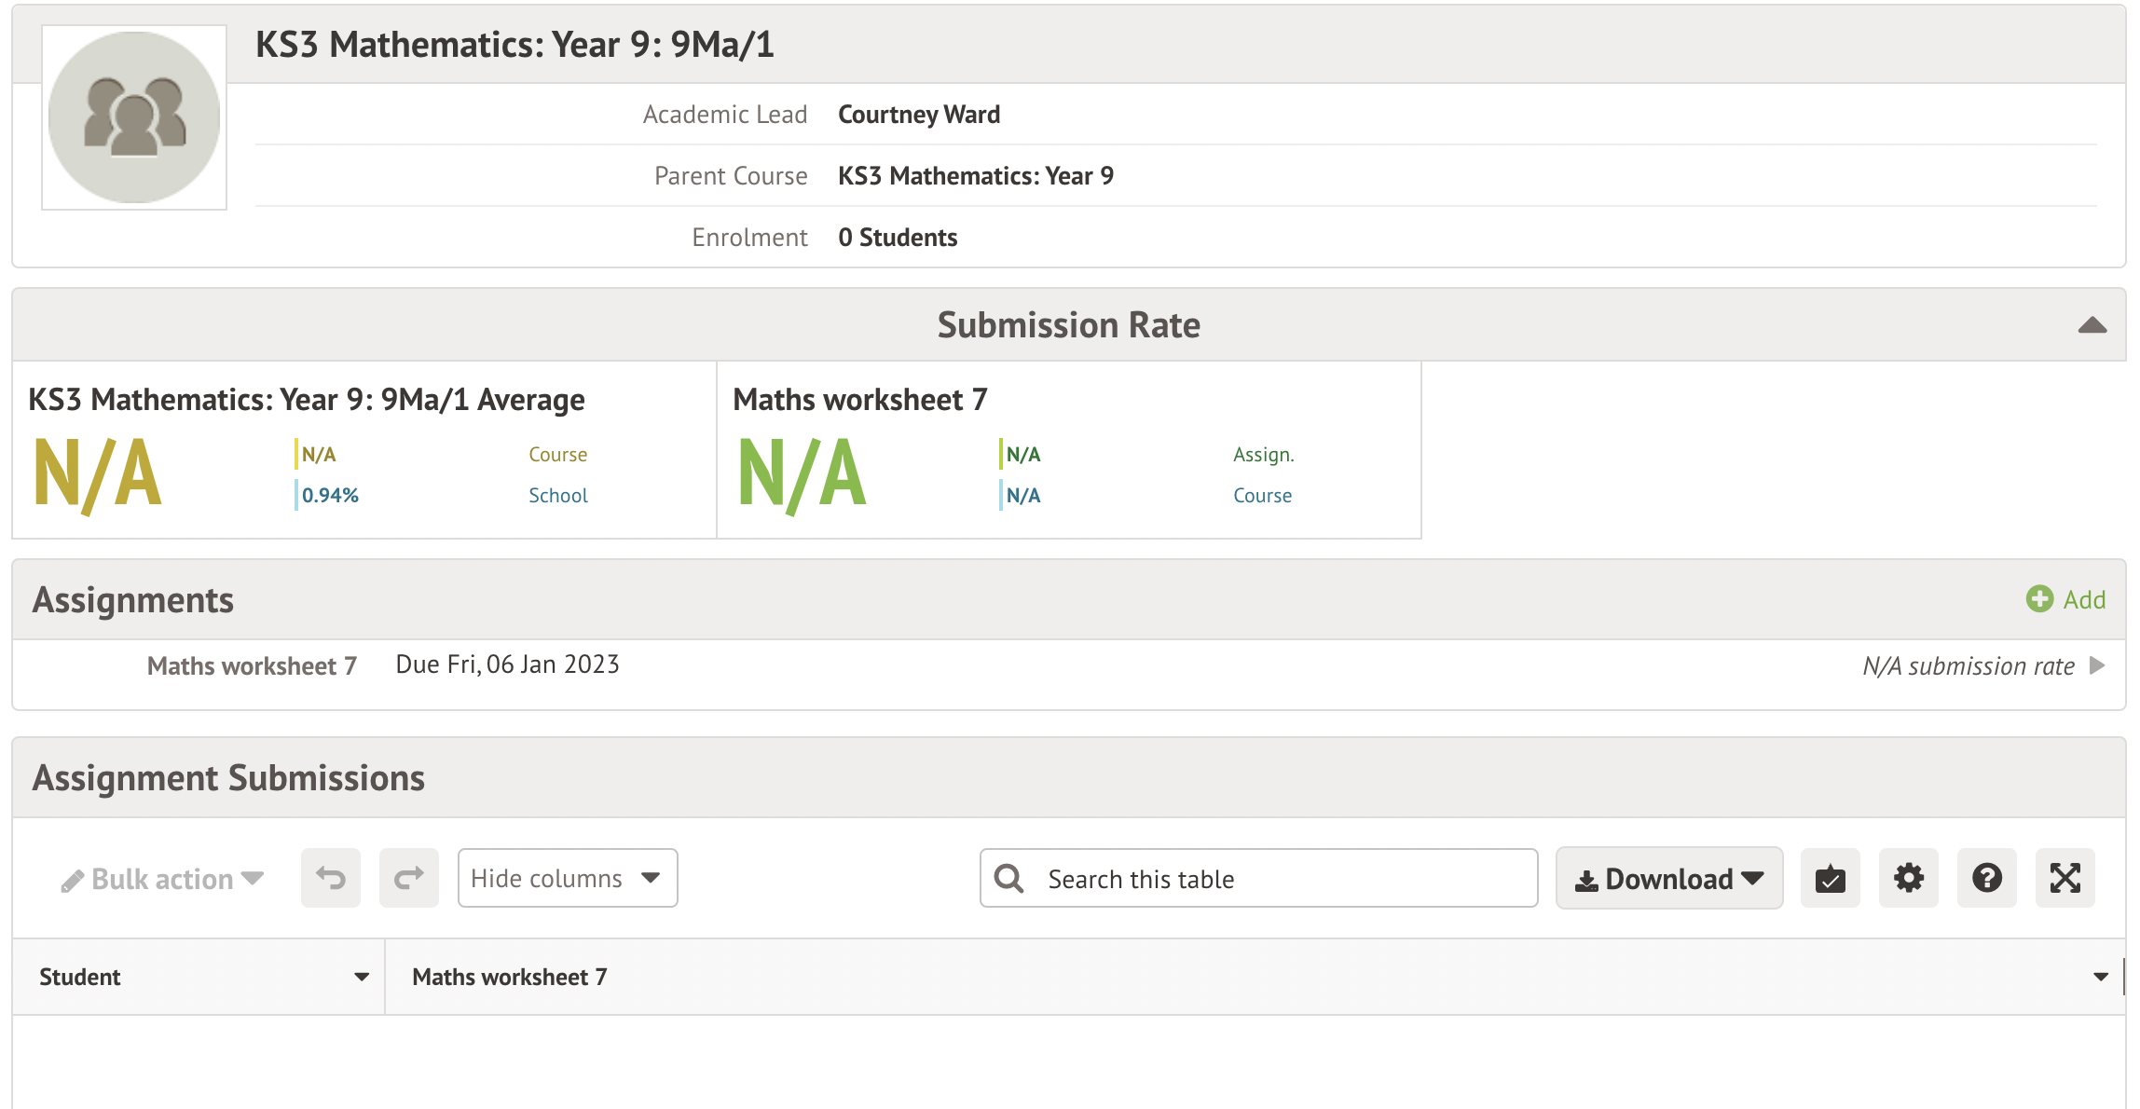
Task: Click the mark submissions checkbox icon
Action: [1830, 878]
